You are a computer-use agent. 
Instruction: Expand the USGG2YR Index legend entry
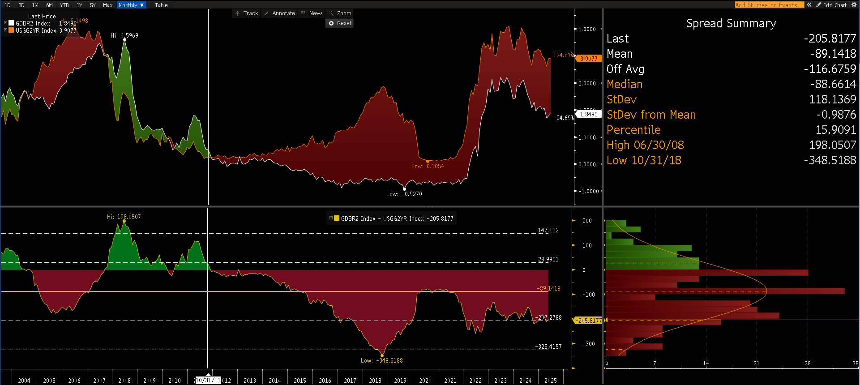coord(5,30)
